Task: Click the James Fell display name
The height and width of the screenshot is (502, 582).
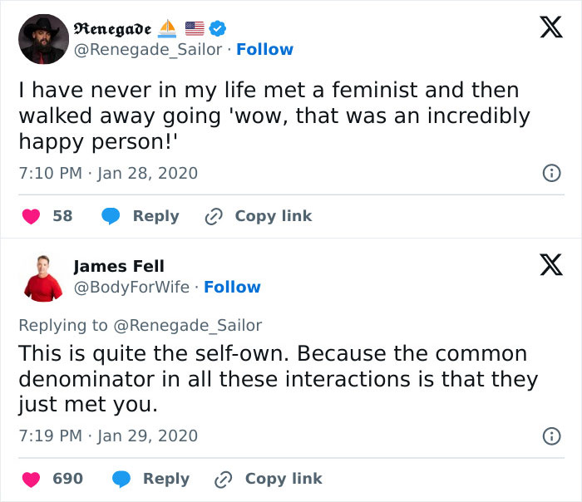Action: pos(119,266)
